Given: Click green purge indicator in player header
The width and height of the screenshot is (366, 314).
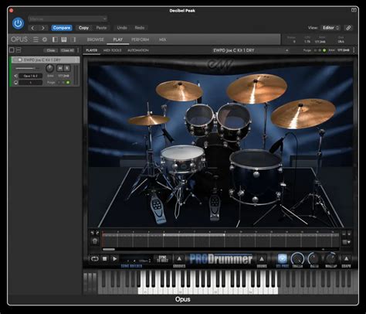Looking at the screenshot, I should (x=324, y=50).
